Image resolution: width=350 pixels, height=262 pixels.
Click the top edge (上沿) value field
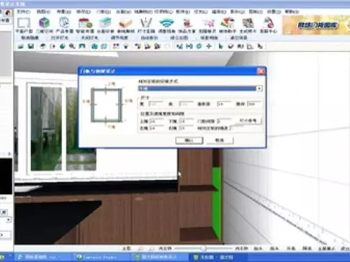pos(156,122)
